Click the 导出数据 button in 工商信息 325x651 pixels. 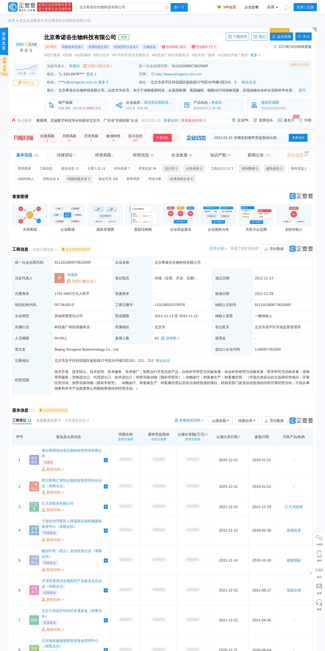[x=274, y=249]
